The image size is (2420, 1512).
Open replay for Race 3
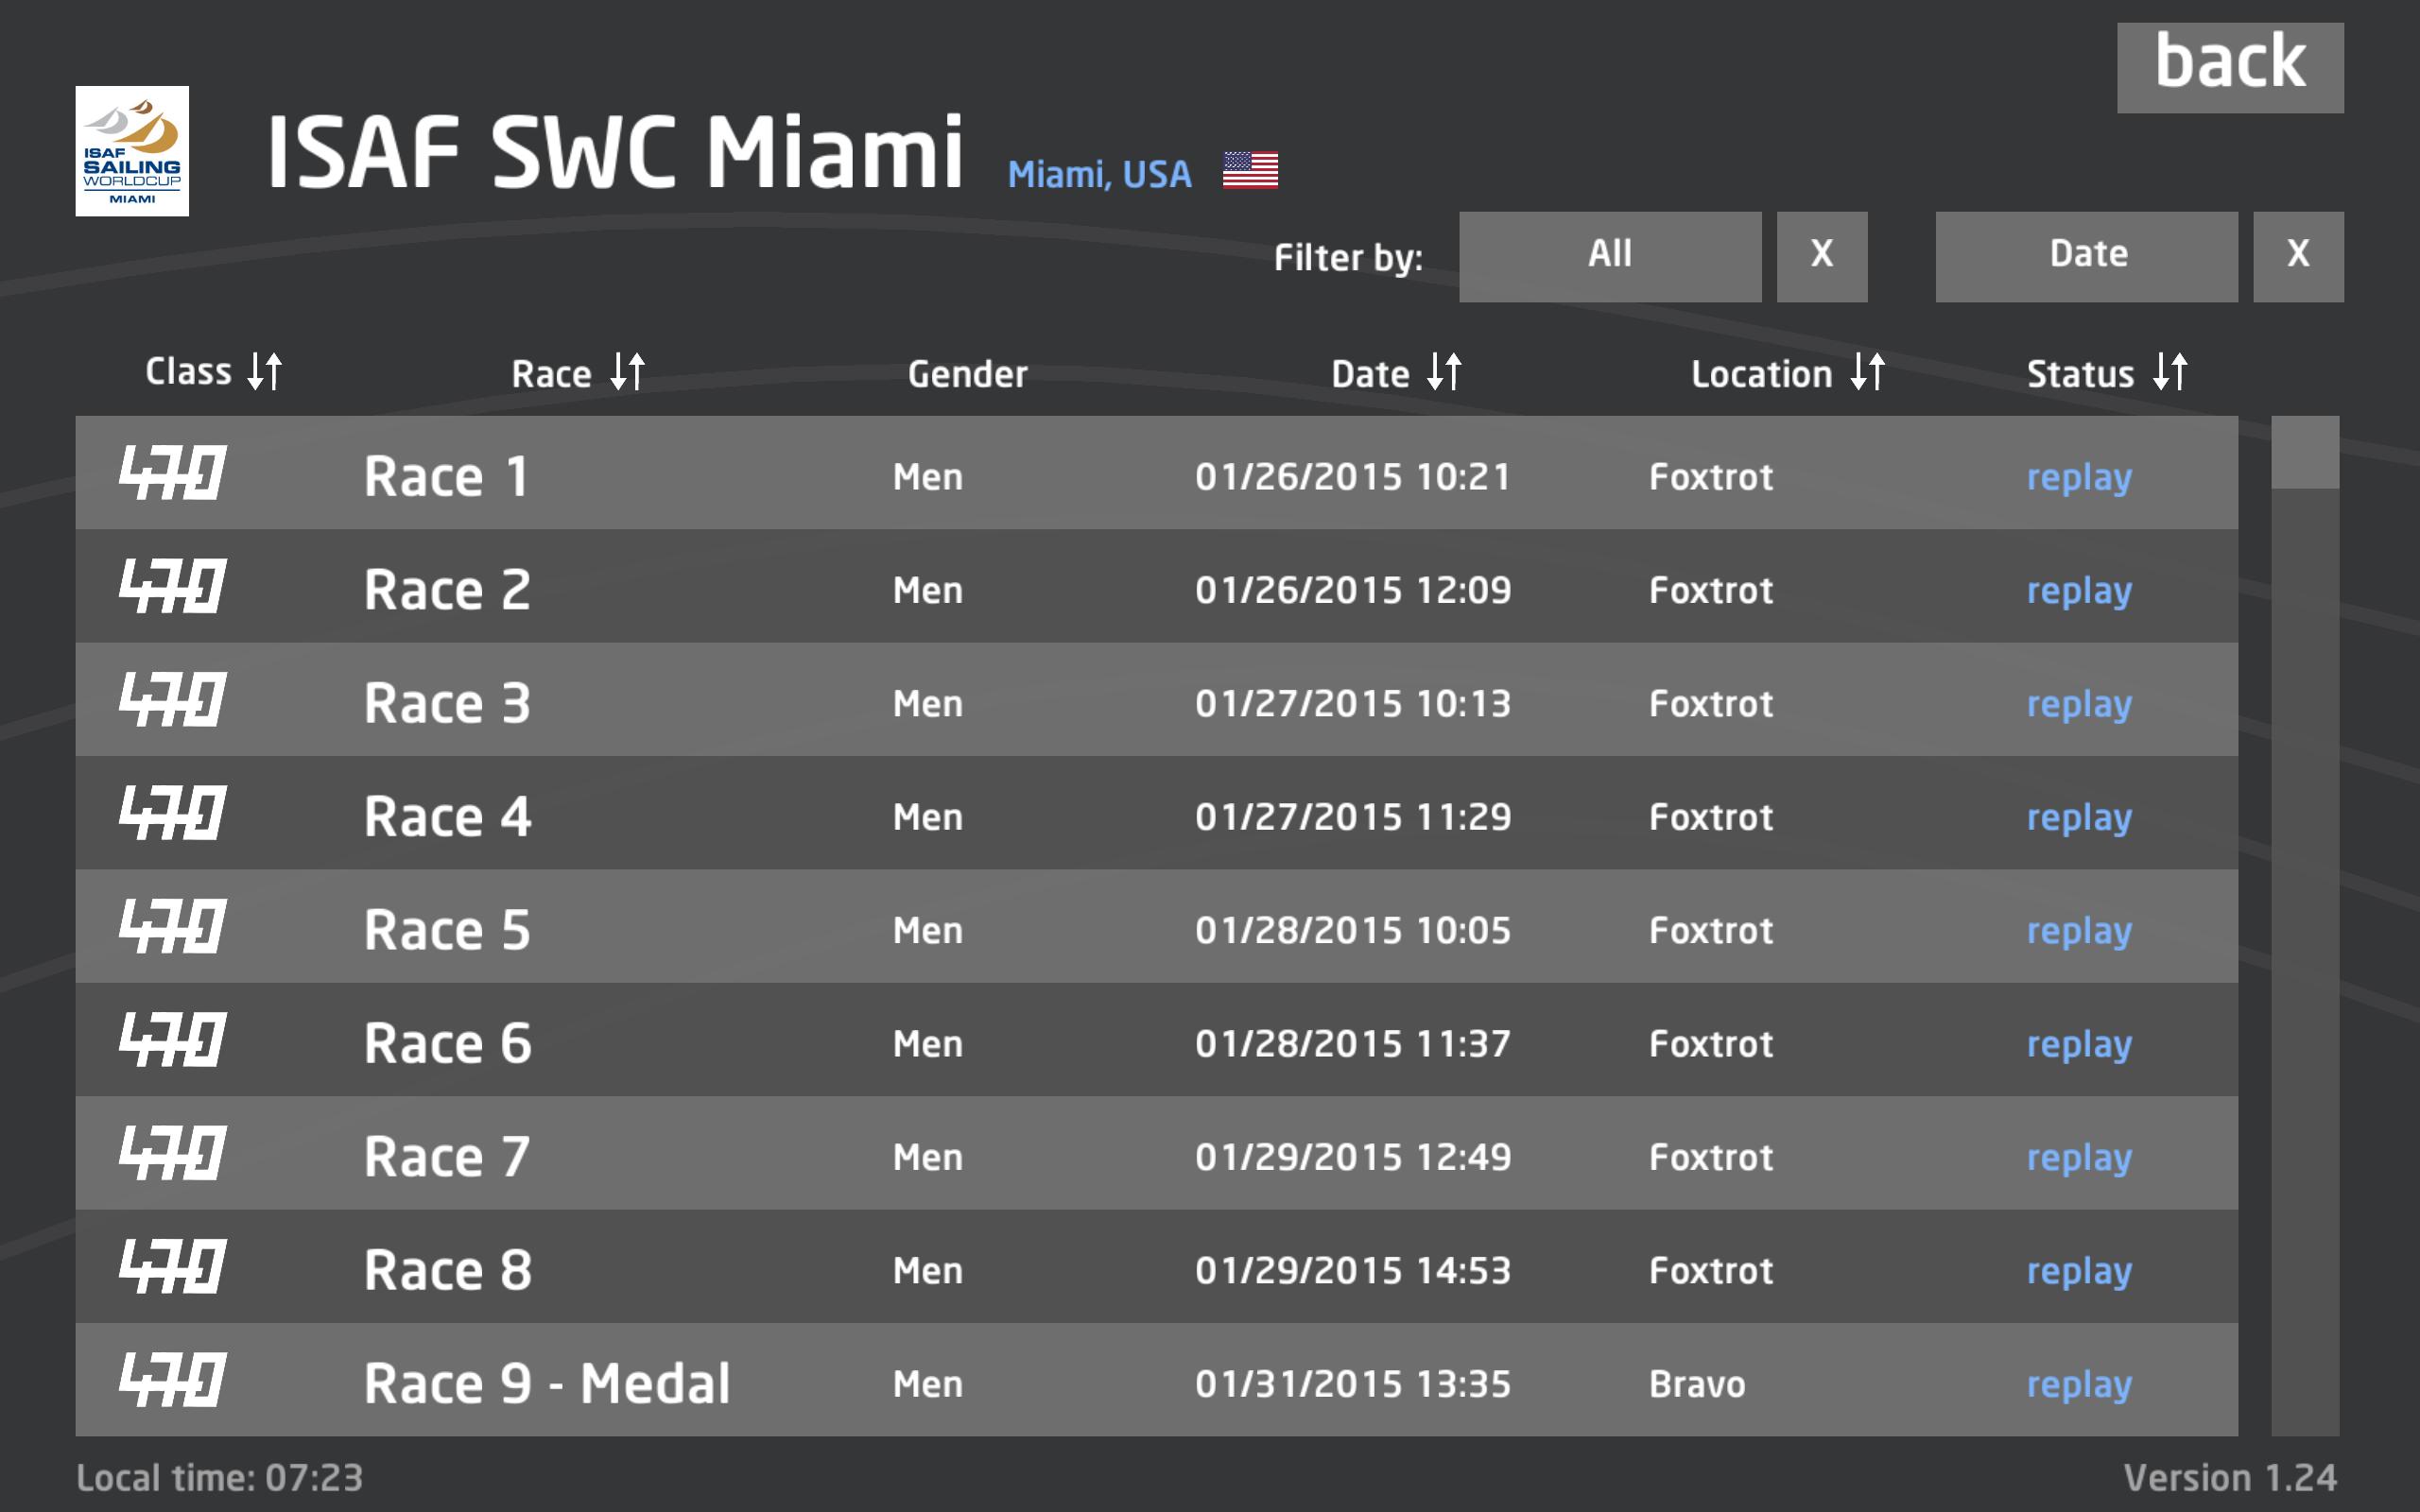tap(2078, 704)
